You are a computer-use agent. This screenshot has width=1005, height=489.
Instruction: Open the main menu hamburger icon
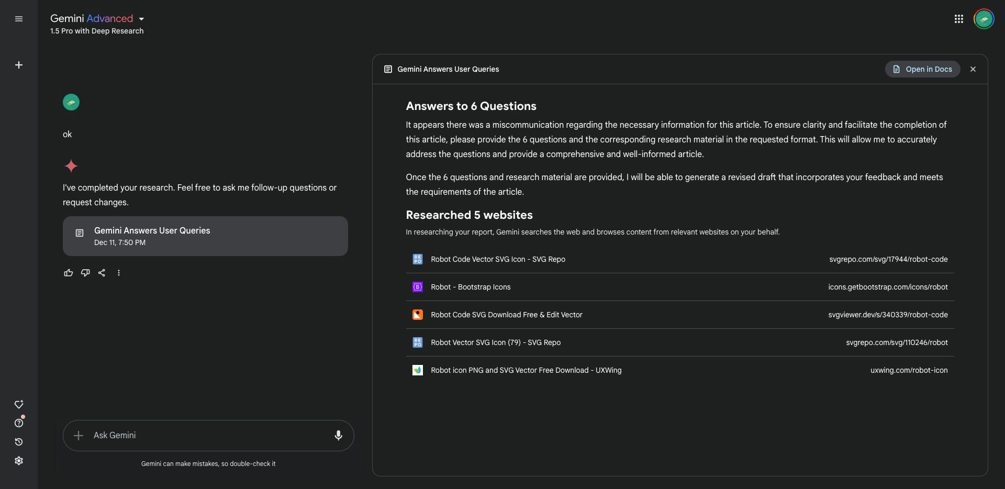tap(19, 19)
